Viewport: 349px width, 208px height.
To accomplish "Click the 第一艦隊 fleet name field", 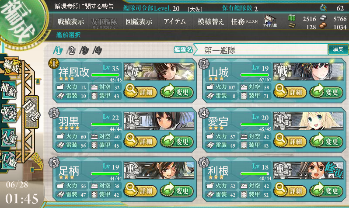I will (x=261, y=50).
